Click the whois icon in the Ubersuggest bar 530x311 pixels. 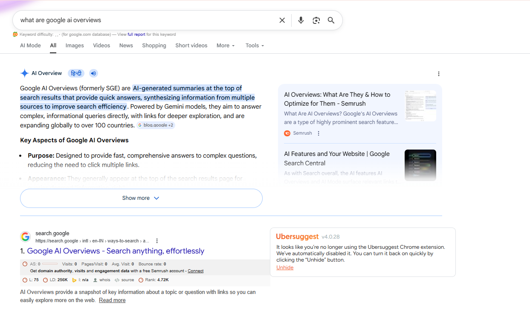pyautogui.click(x=95, y=280)
